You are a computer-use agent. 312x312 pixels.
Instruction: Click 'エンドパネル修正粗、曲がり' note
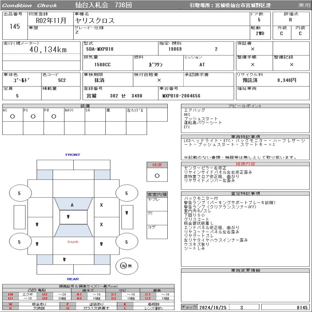[x=212, y=228]
